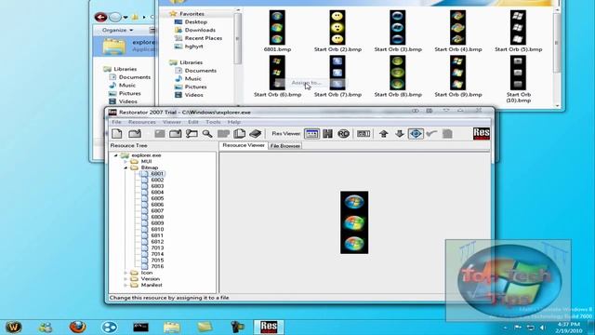Expand the Version folder node
595x335 pixels.
[x=126, y=279]
